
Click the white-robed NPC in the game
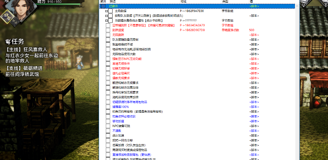pyautogui.click(x=79, y=62)
